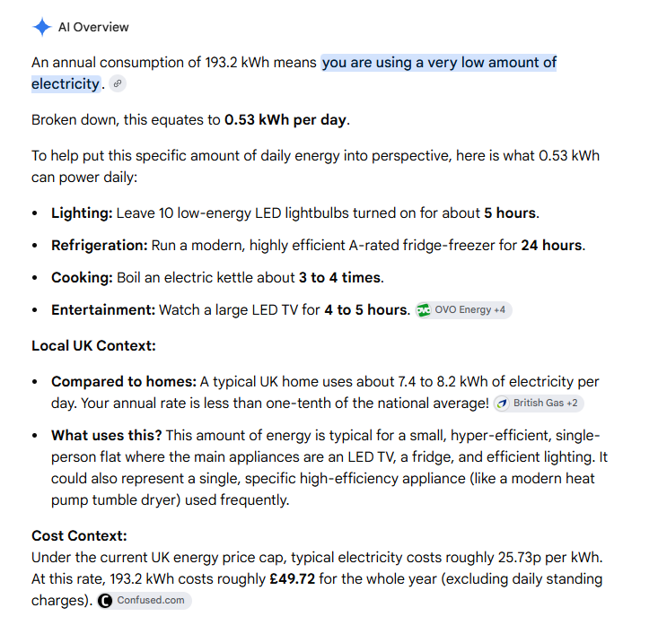
Task: Click the bold '0.53 kWh per day' text
Action: click(285, 120)
